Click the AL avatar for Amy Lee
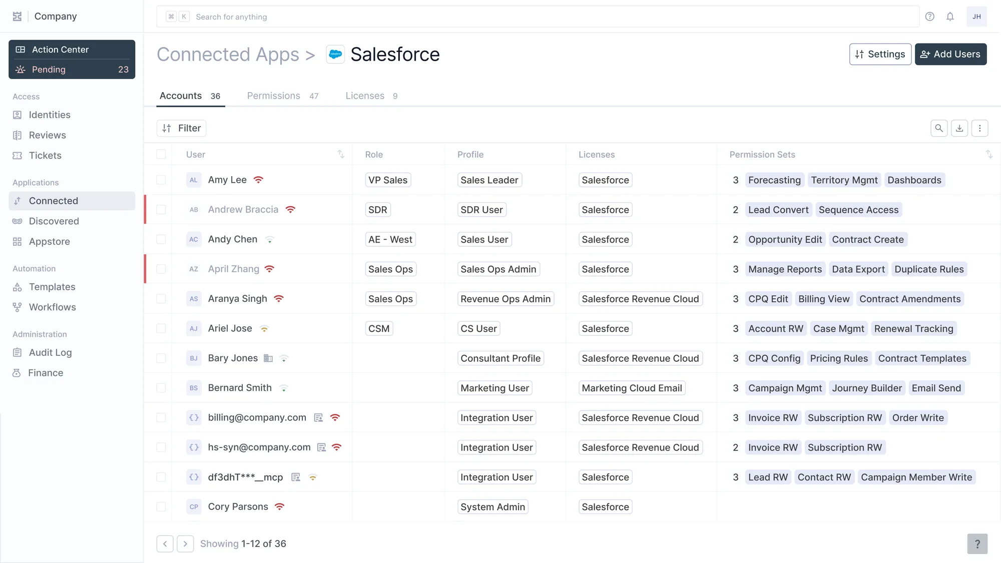The image size is (1001, 563). (194, 180)
